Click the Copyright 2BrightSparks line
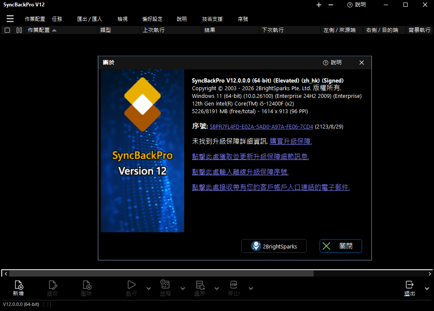The height and width of the screenshot is (311, 434). pyautogui.click(x=266, y=88)
